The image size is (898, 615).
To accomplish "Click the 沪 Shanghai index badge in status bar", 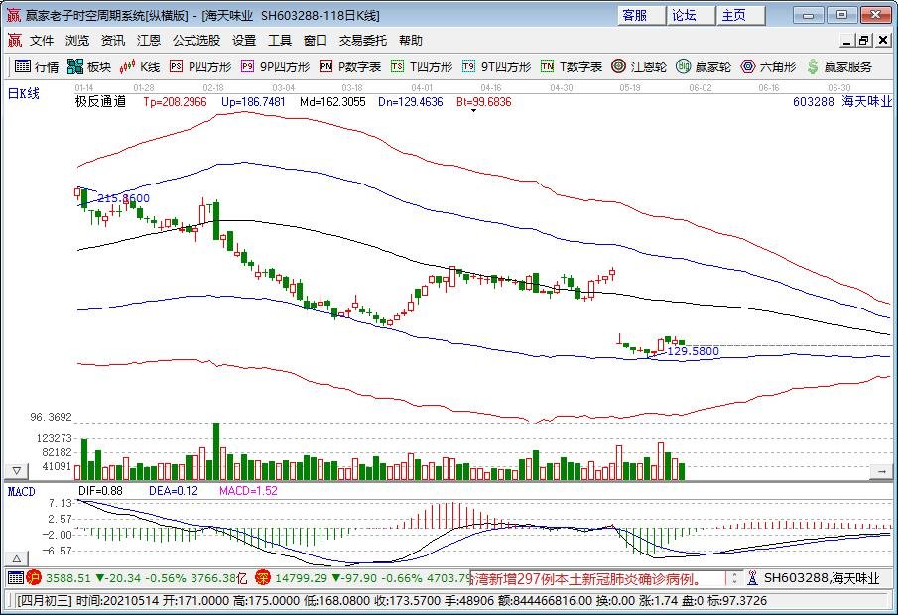I will click(34, 577).
